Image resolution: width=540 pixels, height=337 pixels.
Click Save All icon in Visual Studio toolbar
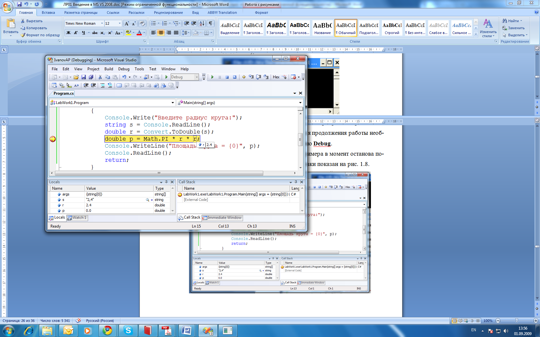click(x=91, y=77)
